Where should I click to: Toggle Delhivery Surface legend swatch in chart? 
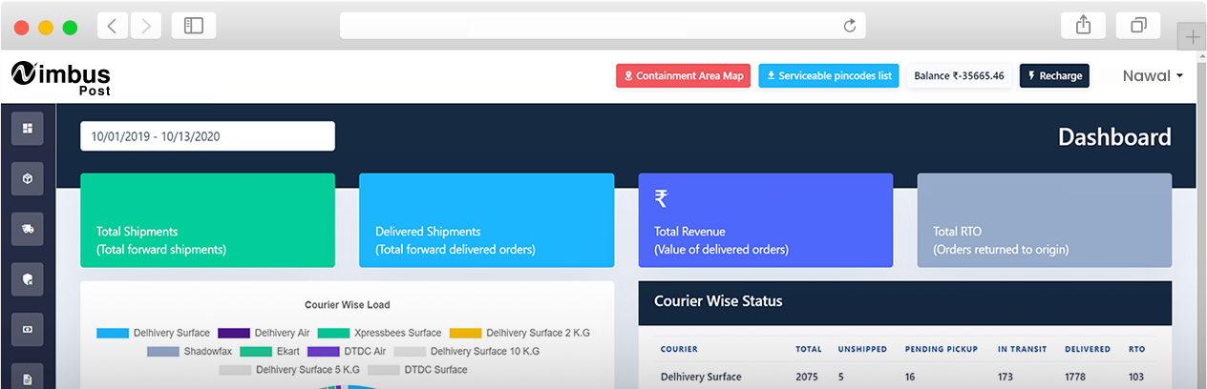tap(113, 334)
